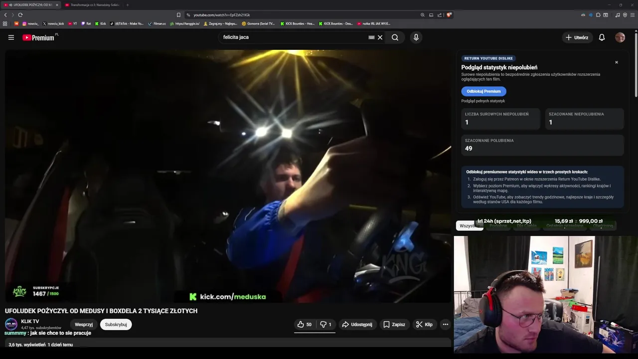Toggle the browser sidebar panel icon
Screen dimensions: 638x359
[606, 15]
